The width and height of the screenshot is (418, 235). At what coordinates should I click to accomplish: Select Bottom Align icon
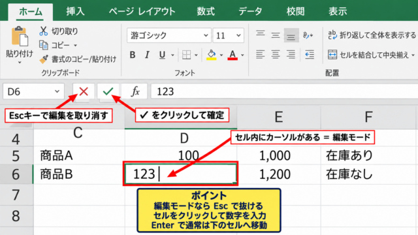pyautogui.click(x=291, y=35)
